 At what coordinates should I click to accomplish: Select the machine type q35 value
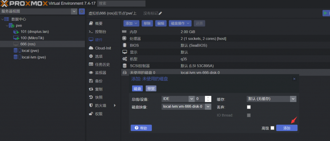tap(184, 59)
